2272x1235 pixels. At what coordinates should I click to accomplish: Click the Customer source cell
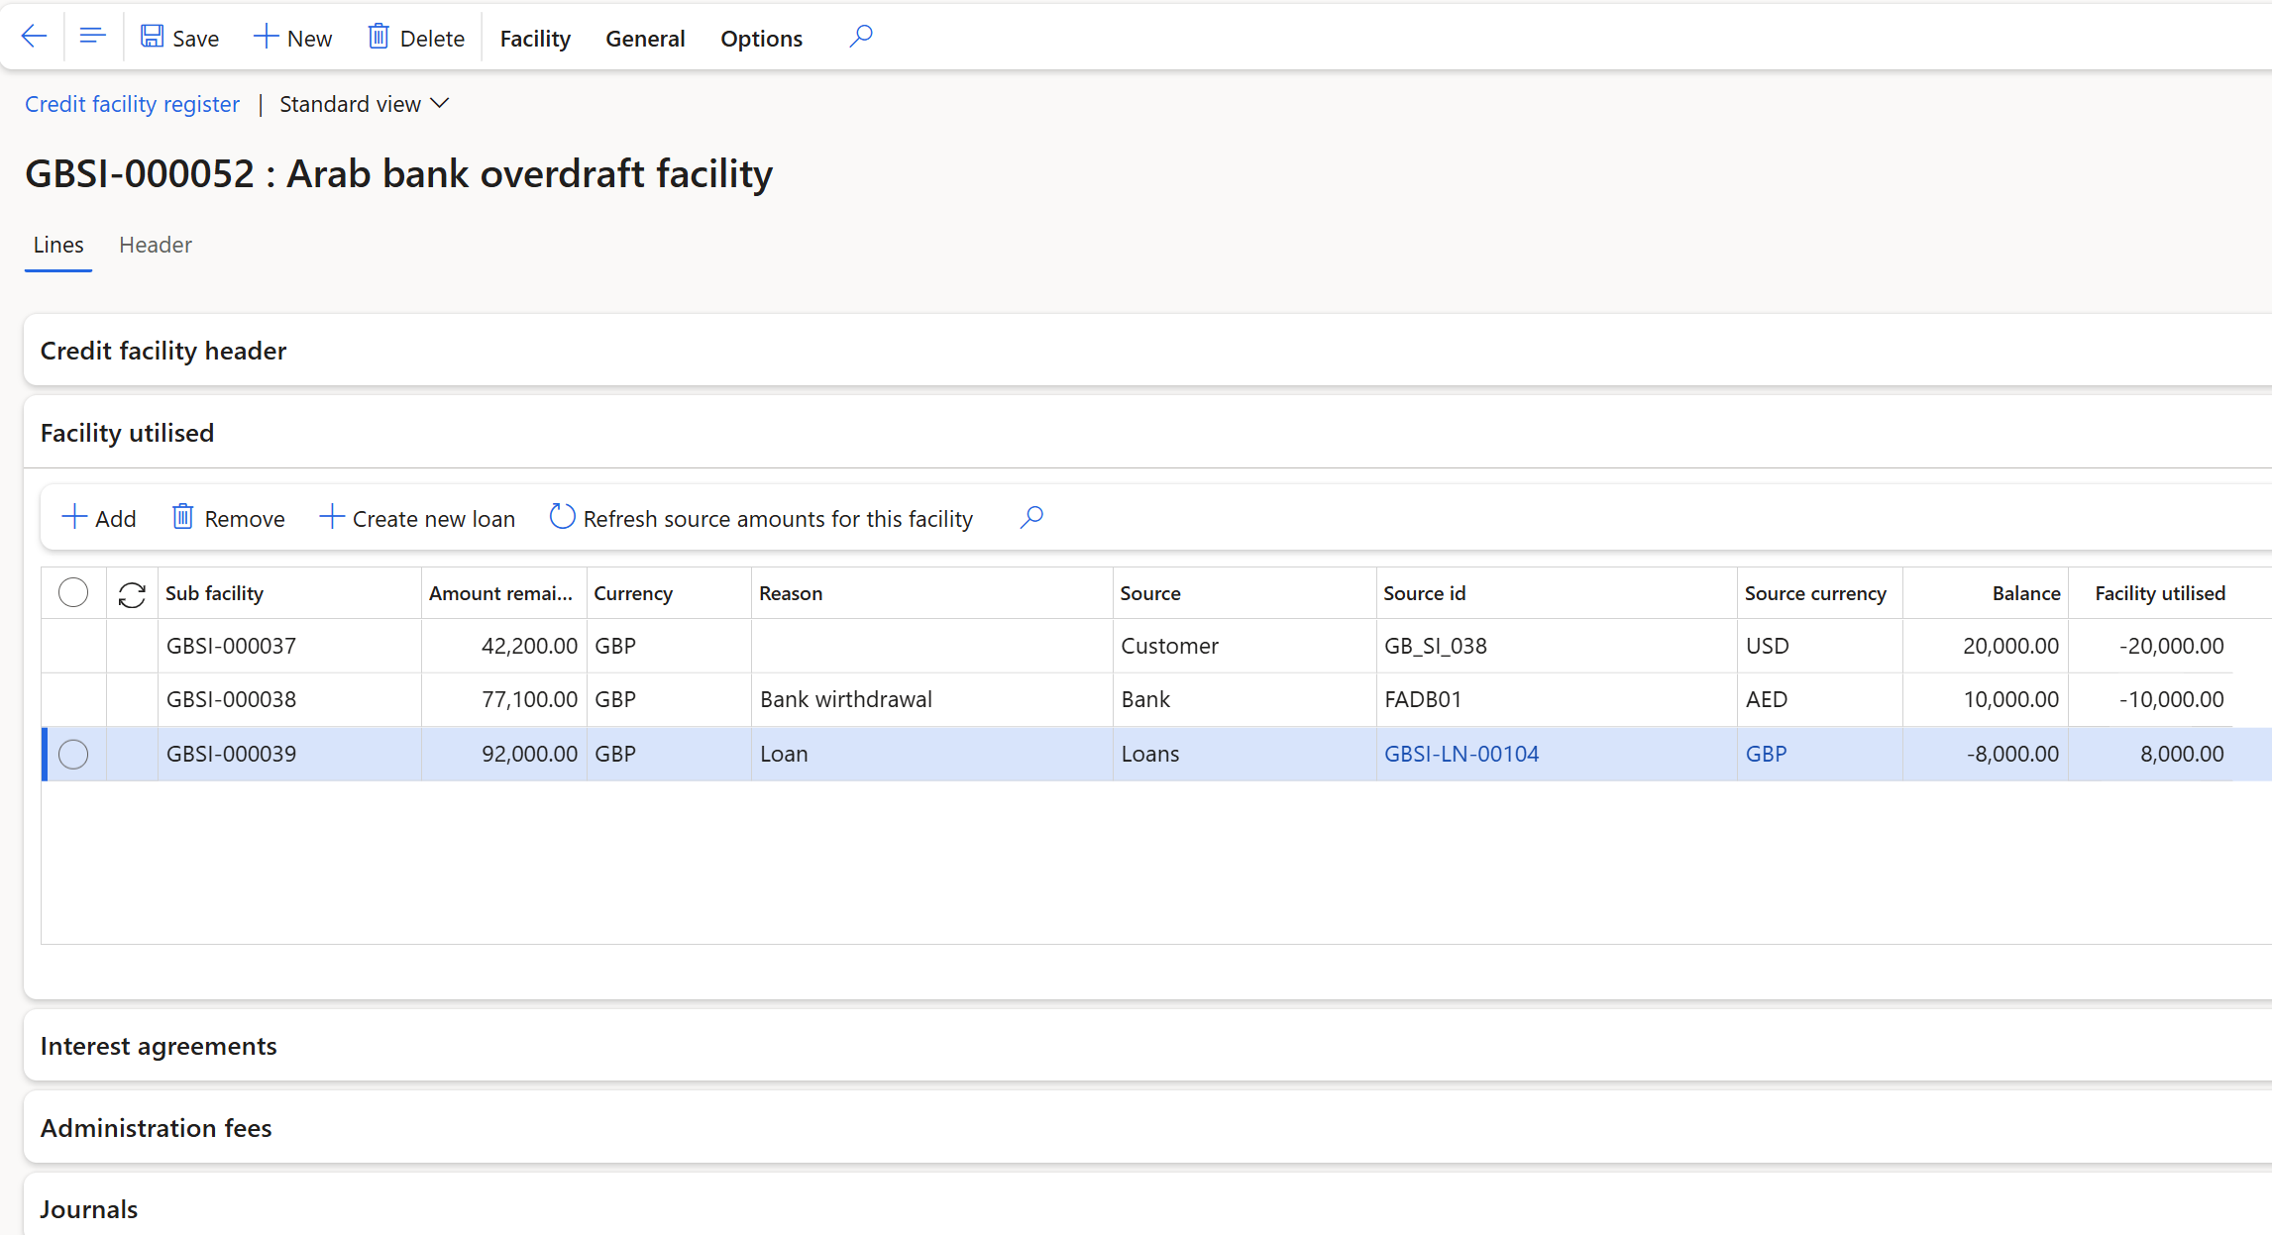pos(1244,646)
